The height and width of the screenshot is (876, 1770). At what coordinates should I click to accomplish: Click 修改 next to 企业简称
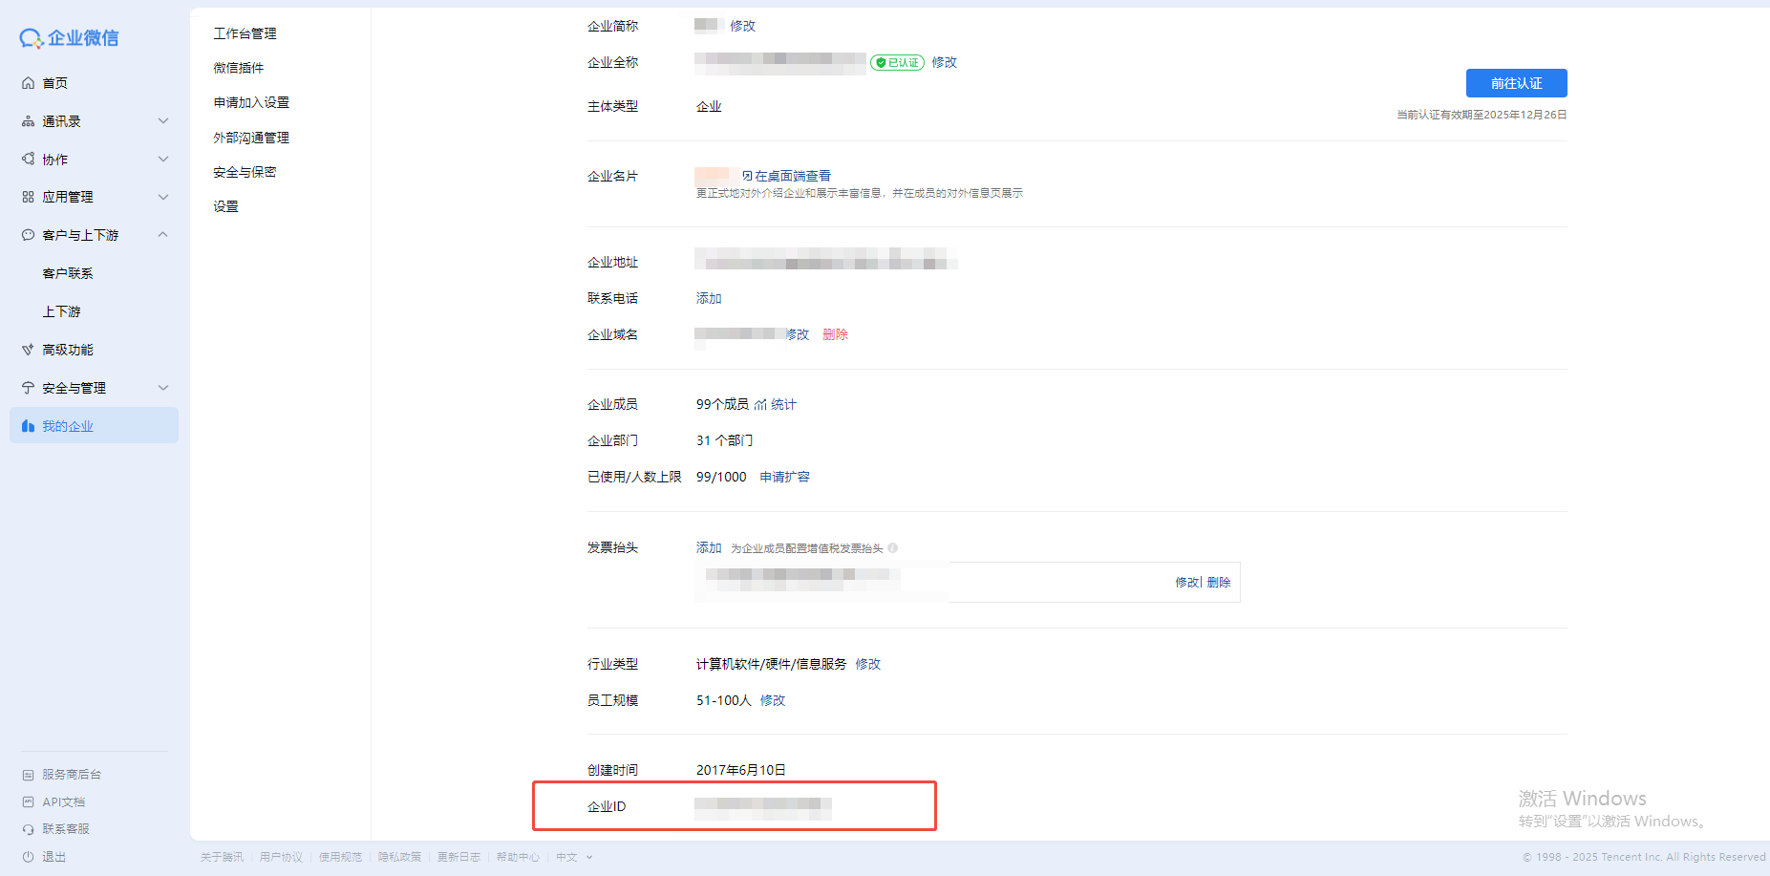[743, 26]
